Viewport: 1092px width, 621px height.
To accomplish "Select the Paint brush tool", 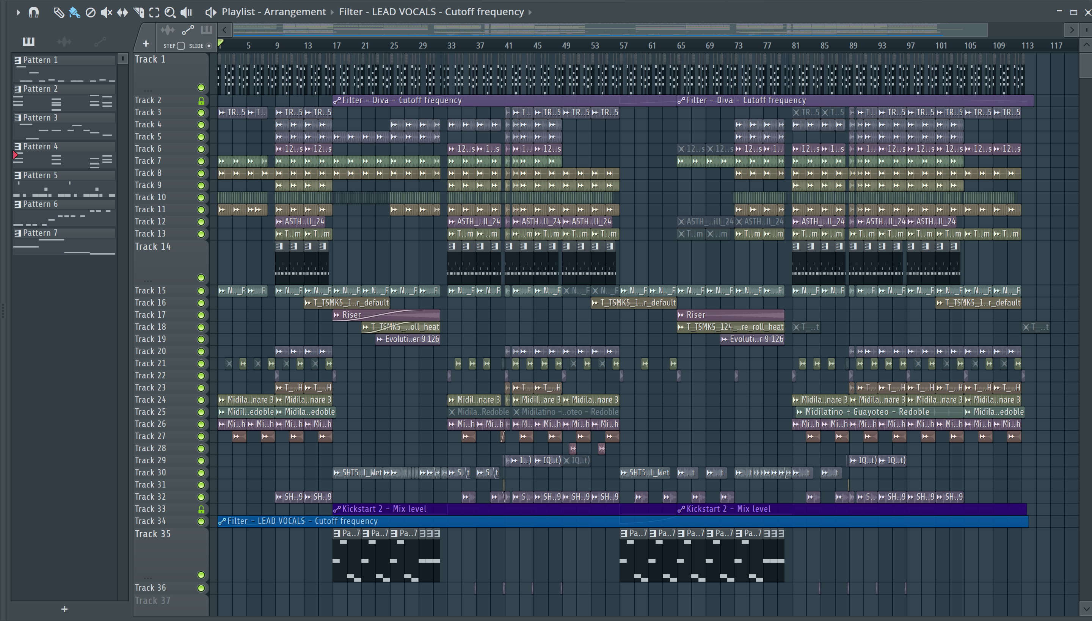I will pos(74,13).
